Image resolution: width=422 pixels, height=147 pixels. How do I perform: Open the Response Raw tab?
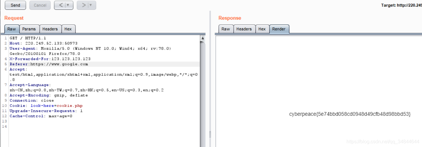[226, 29]
